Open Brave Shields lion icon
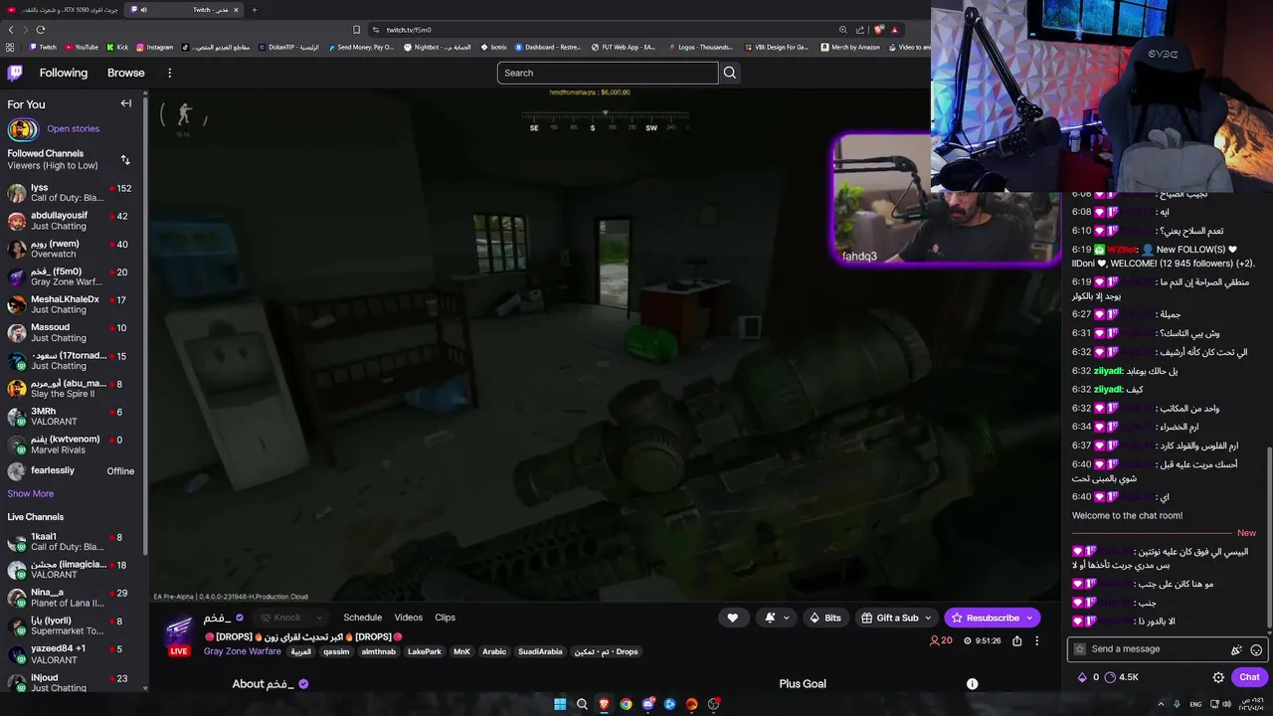This screenshot has height=716, width=1273. pyautogui.click(x=877, y=30)
